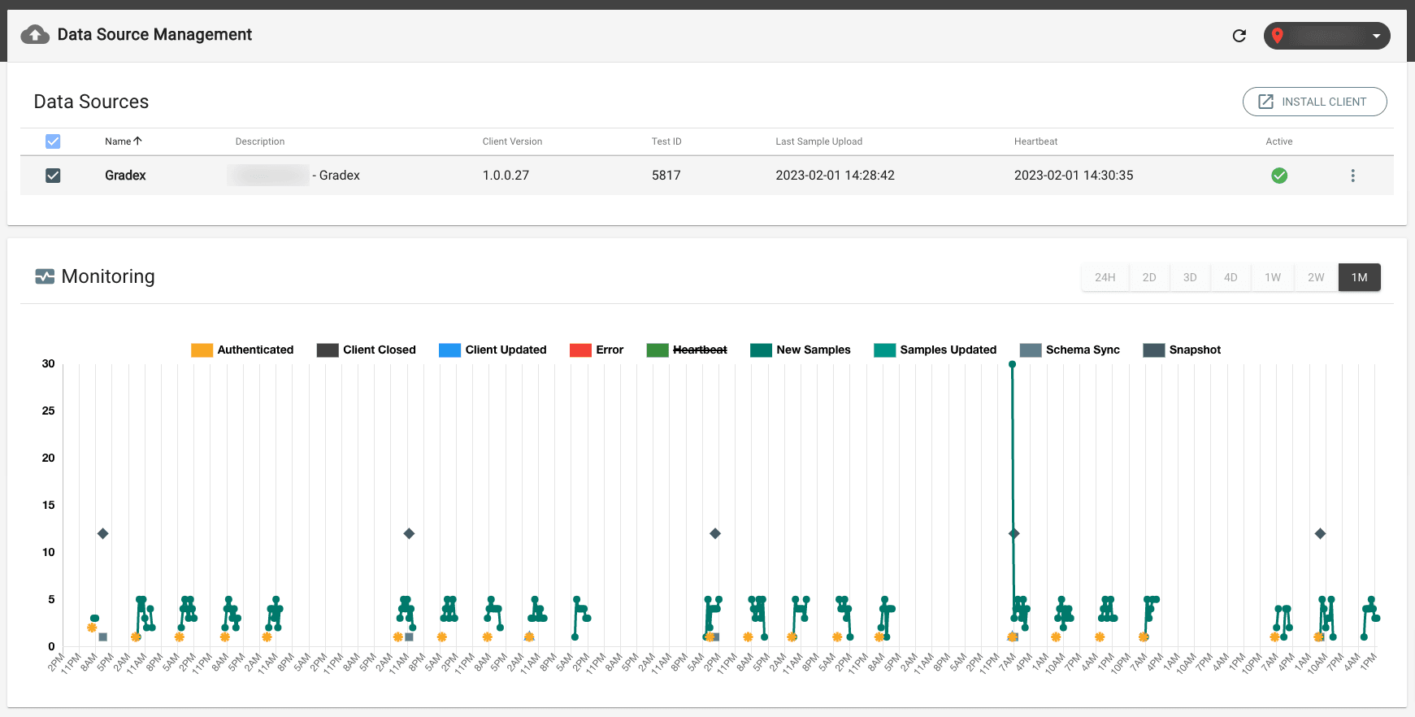Click the Monitoring pulse icon
1415x717 pixels.
[45, 276]
